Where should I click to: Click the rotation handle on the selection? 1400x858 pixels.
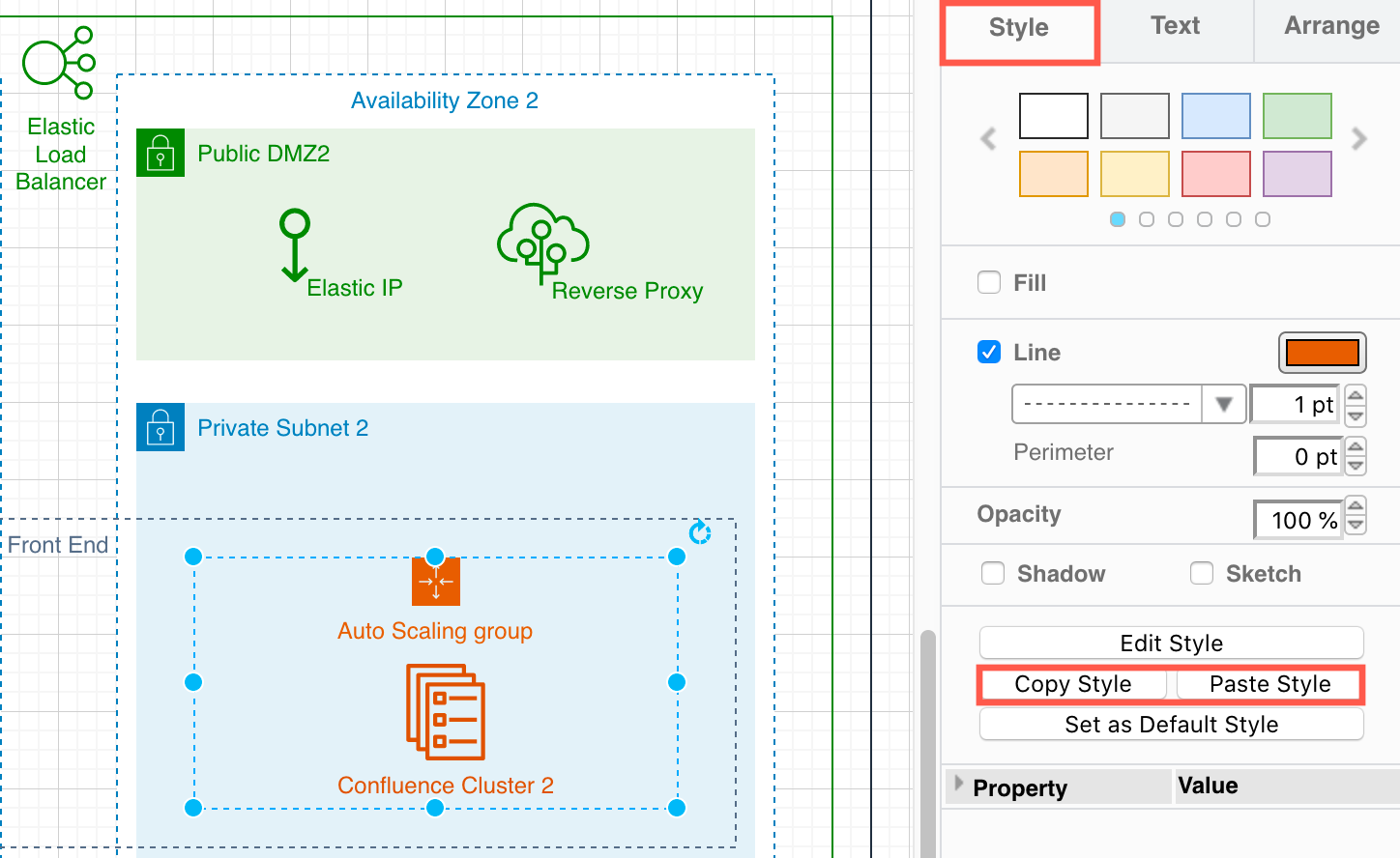(700, 532)
